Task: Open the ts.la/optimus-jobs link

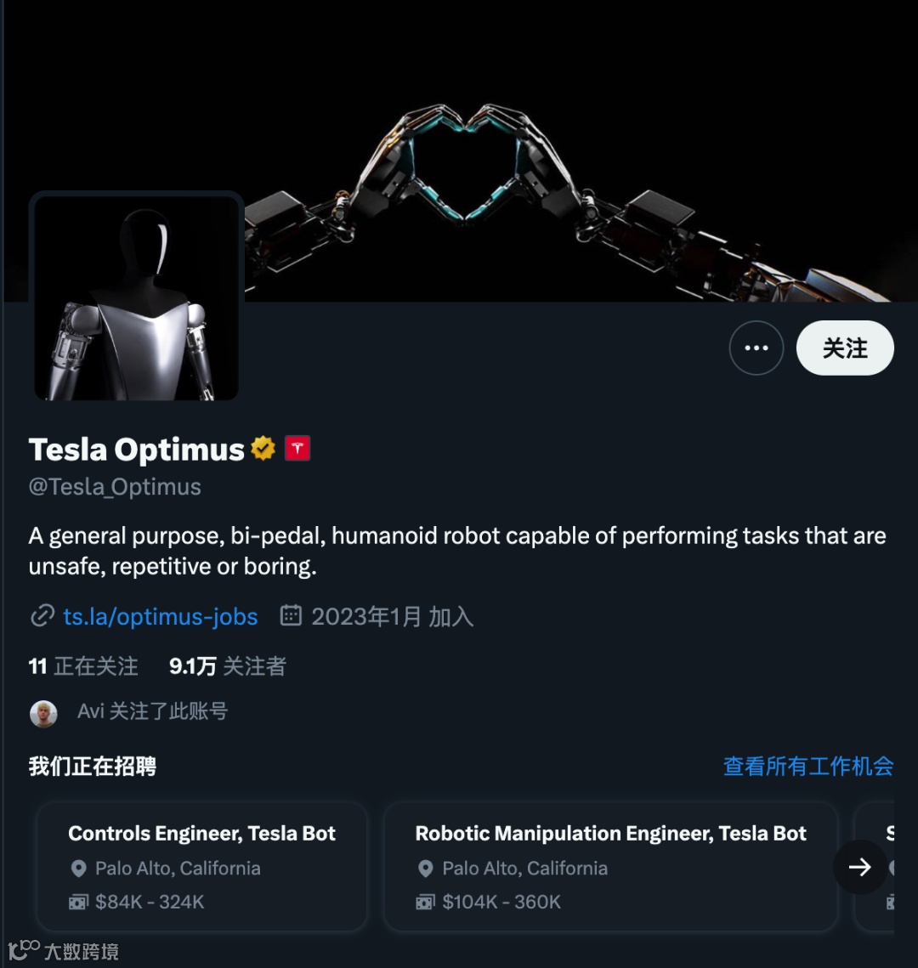Action: [161, 616]
